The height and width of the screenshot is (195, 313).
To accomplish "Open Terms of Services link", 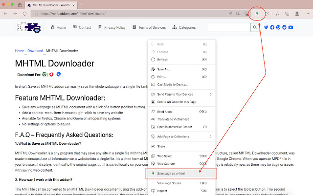I will click(x=149, y=27).
